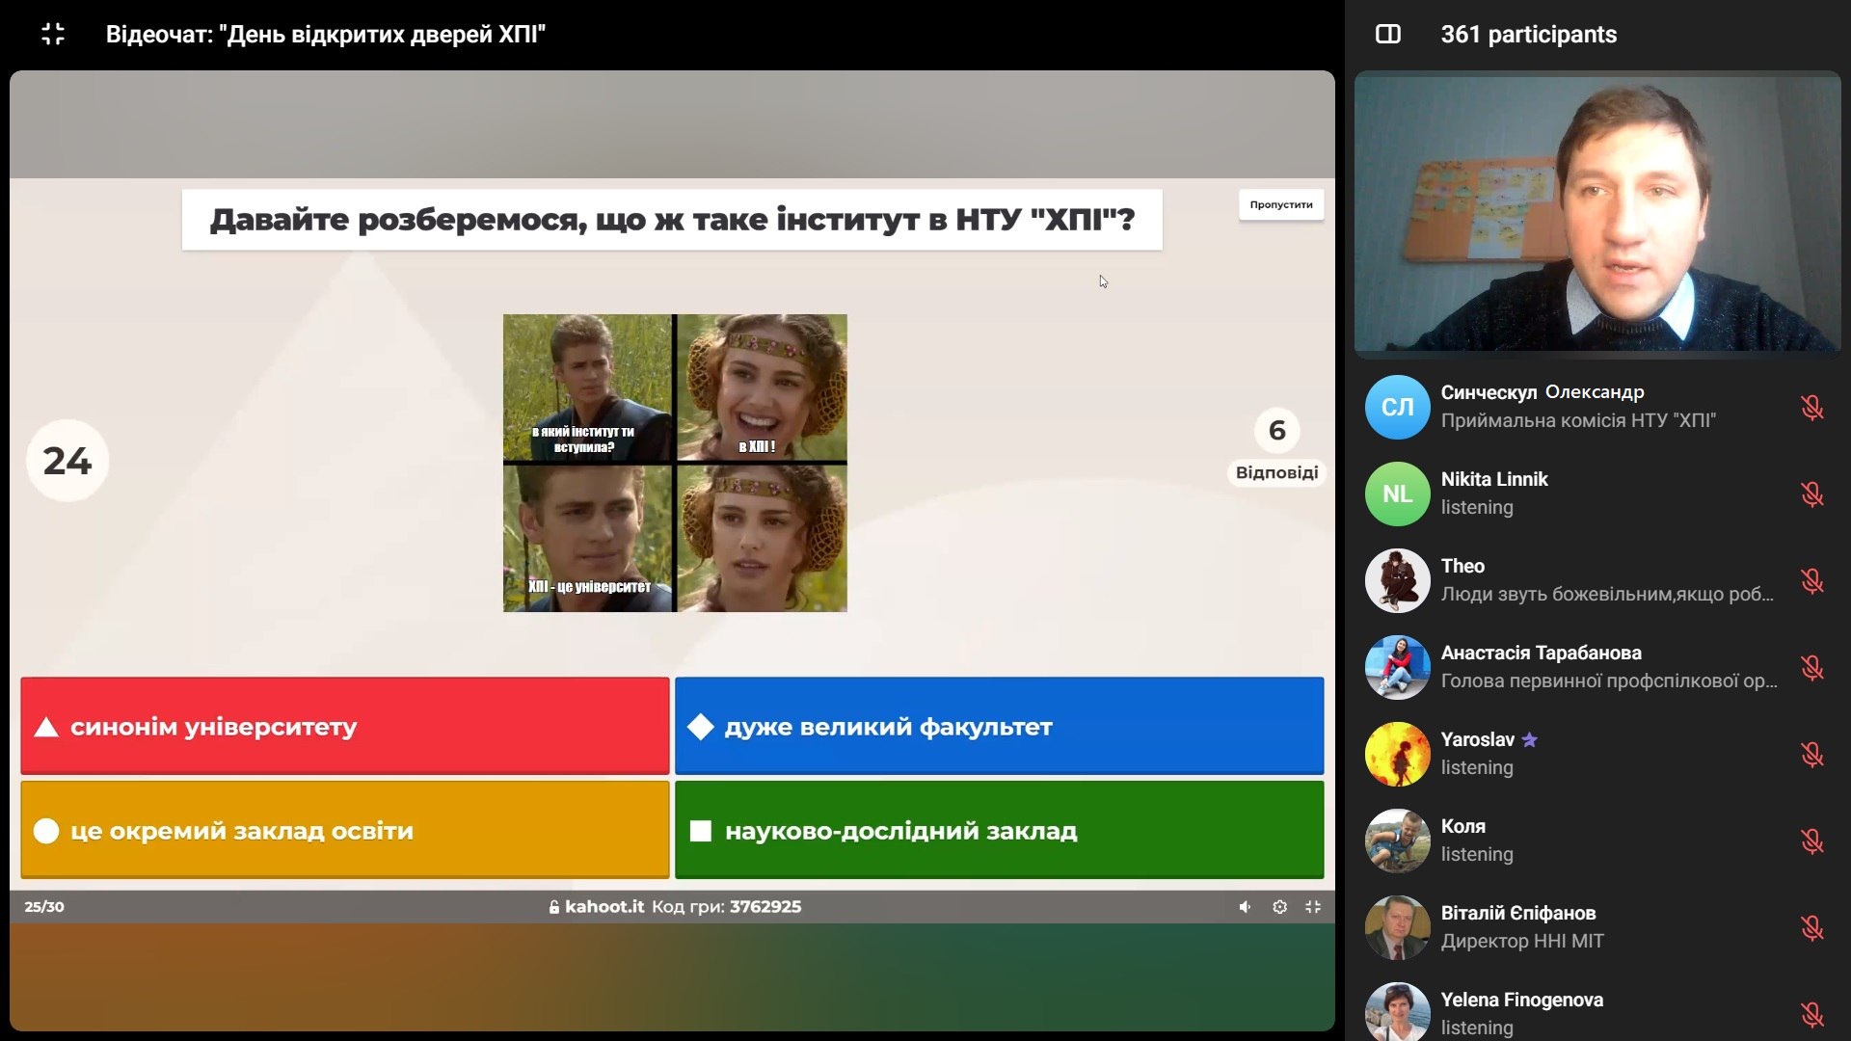Click the 361 participants header
Viewport: 1851px width, 1041px height.
(1528, 35)
